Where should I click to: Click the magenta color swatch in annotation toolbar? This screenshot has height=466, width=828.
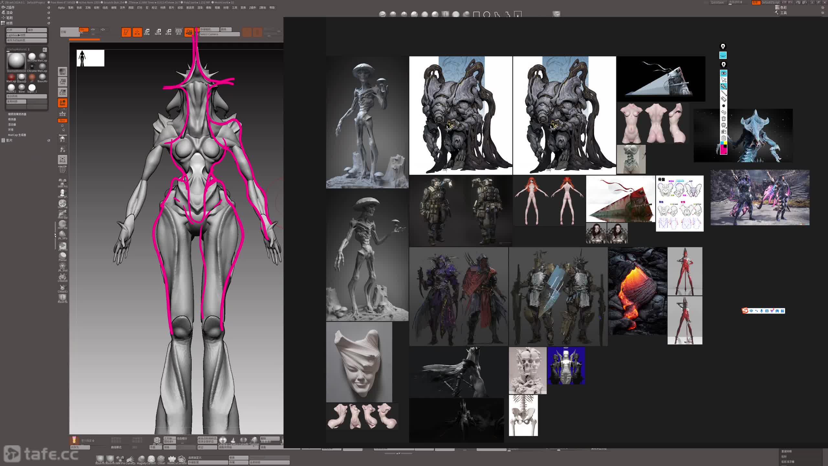click(724, 150)
